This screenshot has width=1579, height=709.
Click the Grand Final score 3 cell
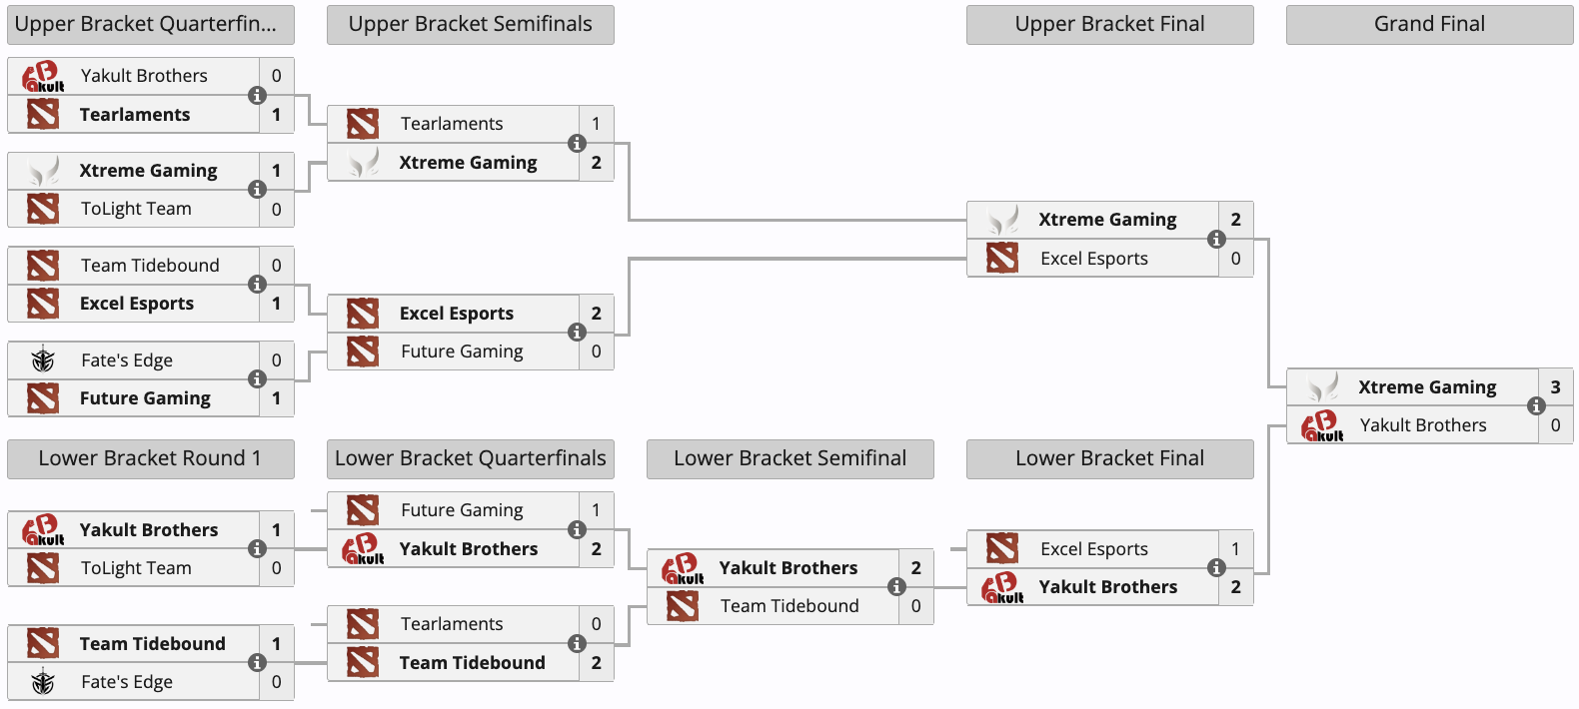click(1555, 387)
